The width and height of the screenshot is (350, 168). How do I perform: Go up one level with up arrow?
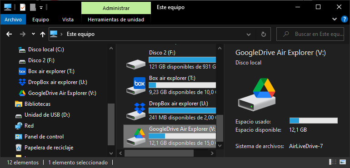(x=42, y=34)
